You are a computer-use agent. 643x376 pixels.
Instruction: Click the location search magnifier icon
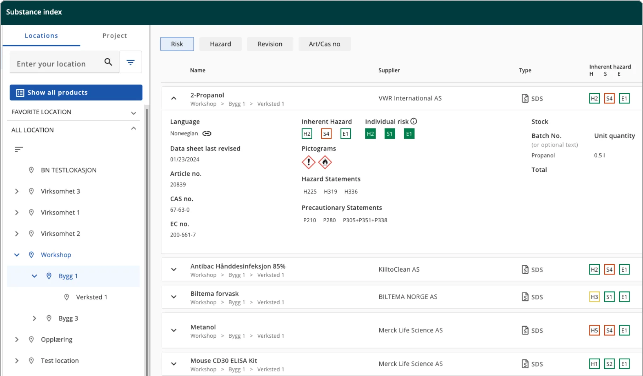tap(108, 62)
